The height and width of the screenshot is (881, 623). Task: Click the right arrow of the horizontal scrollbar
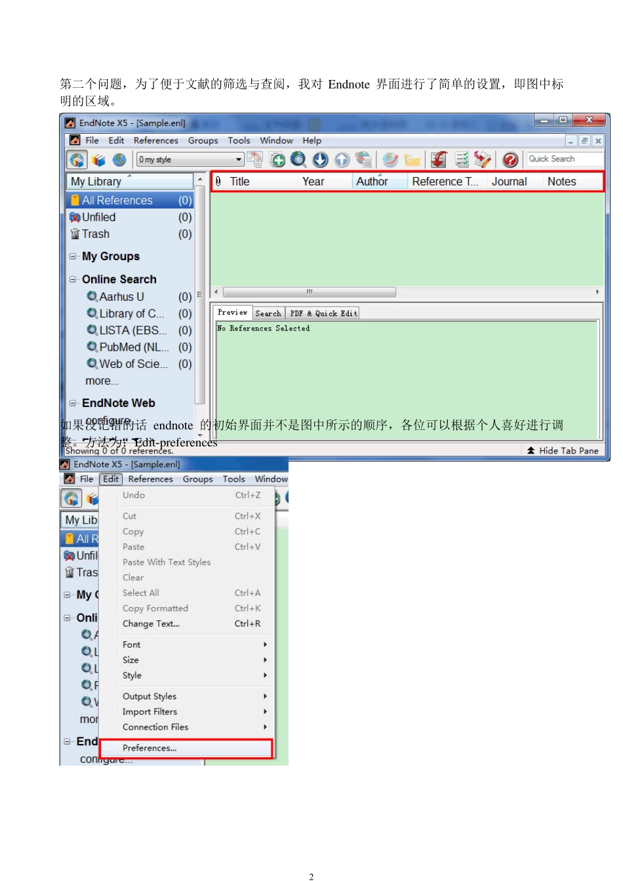coord(597,292)
